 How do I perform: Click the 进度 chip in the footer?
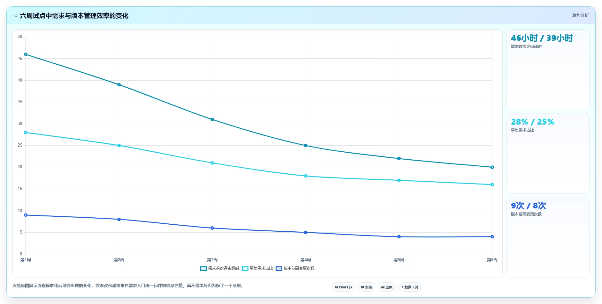[x=387, y=287]
